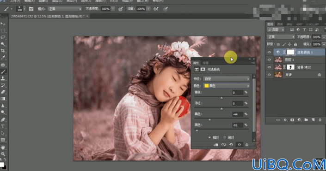Link layers using chain icon
The width and height of the screenshot is (326, 171).
pyautogui.click(x=278, y=120)
